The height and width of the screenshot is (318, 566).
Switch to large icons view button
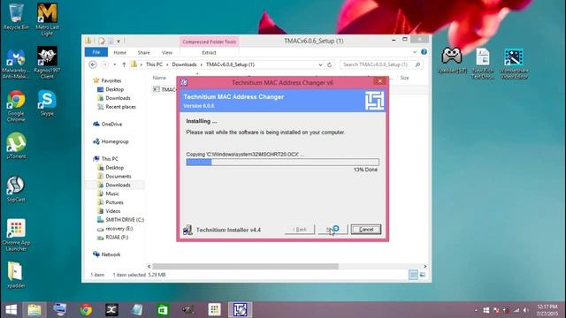tap(423, 275)
